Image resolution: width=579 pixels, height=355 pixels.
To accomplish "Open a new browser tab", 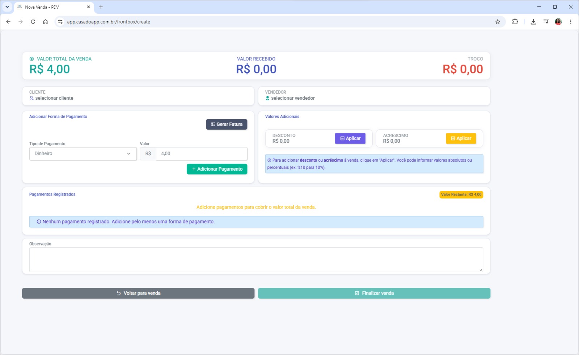I will pyautogui.click(x=101, y=7).
